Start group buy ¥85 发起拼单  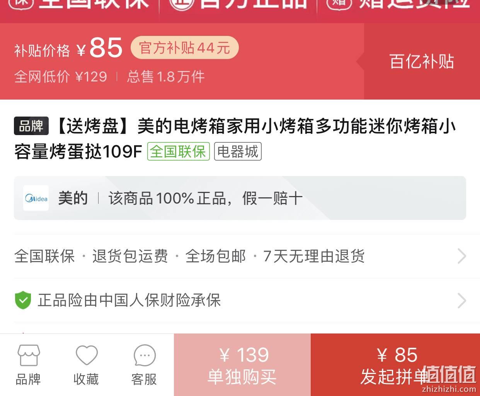(395, 365)
